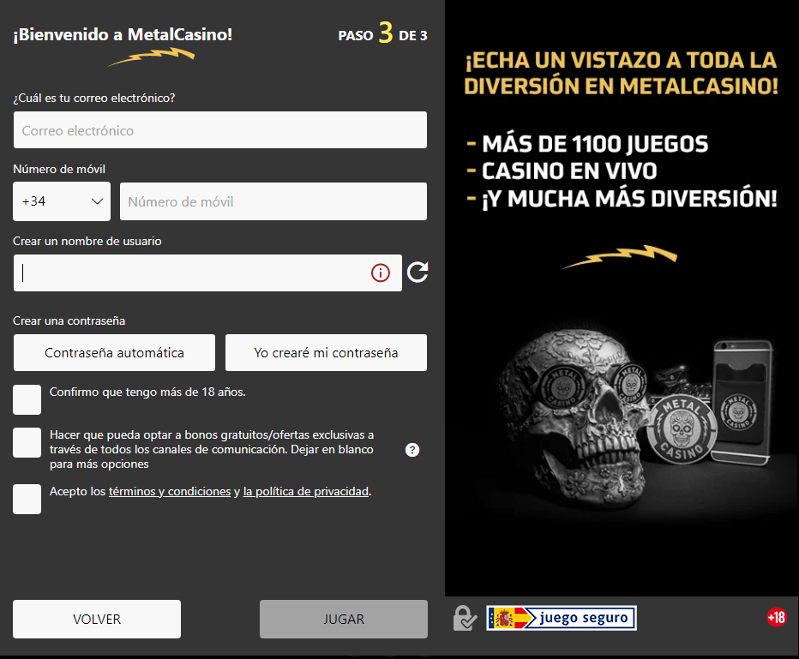This screenshot has width=799, height=659.
Task: Accept the terms and privacy policy checkbox
Action: click(x=27, y=499)
